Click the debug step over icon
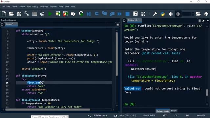This screenshot has height=118, width=210. [97, 14]
